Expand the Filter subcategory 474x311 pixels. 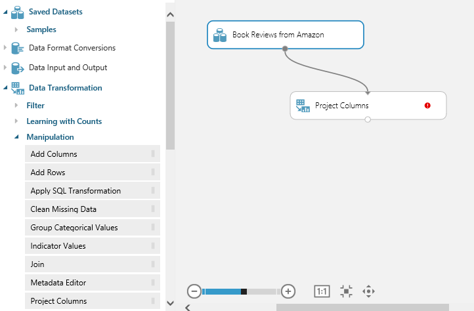pos(16,106)
